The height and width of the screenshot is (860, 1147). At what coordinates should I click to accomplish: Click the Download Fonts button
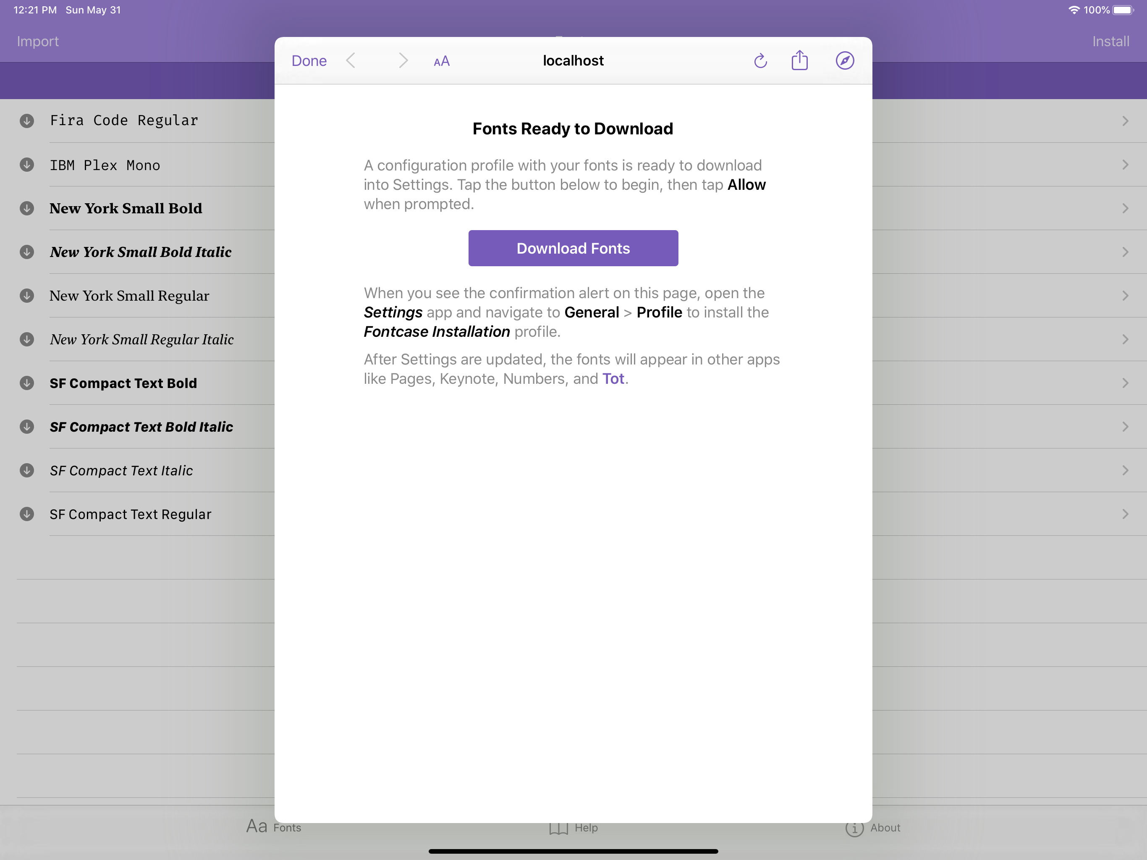coord(573,249)
